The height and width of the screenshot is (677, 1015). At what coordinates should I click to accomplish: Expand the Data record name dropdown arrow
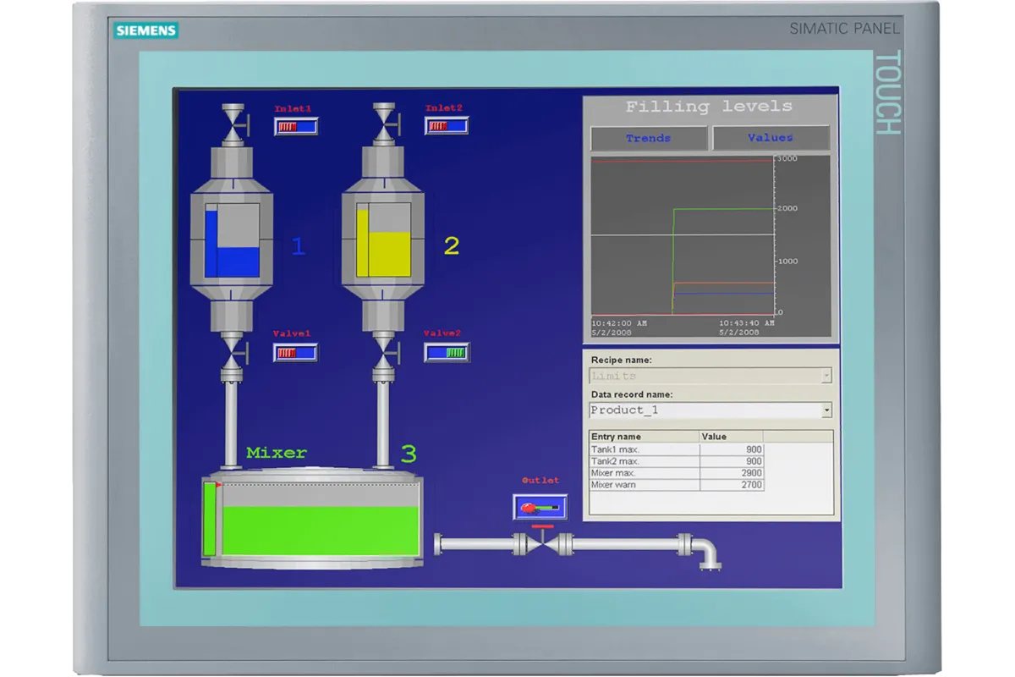pyautogui.click(x=826, y=410)
